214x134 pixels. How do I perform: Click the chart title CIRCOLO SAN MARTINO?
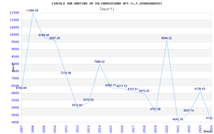tap(107, 3)
